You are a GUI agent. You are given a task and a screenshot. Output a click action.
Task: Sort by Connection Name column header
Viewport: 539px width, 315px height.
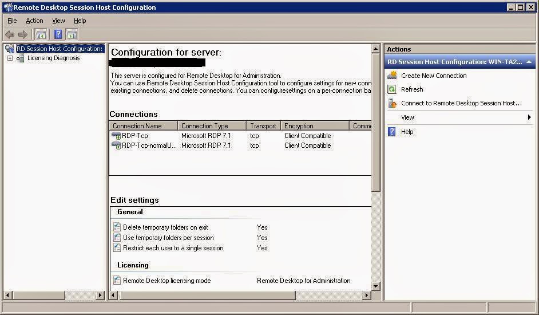[144, 125]
